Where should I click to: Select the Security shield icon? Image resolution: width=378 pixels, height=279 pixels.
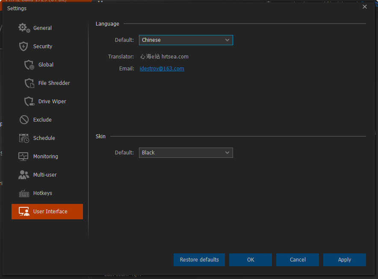pyautogui.click(x=24, y=46)
